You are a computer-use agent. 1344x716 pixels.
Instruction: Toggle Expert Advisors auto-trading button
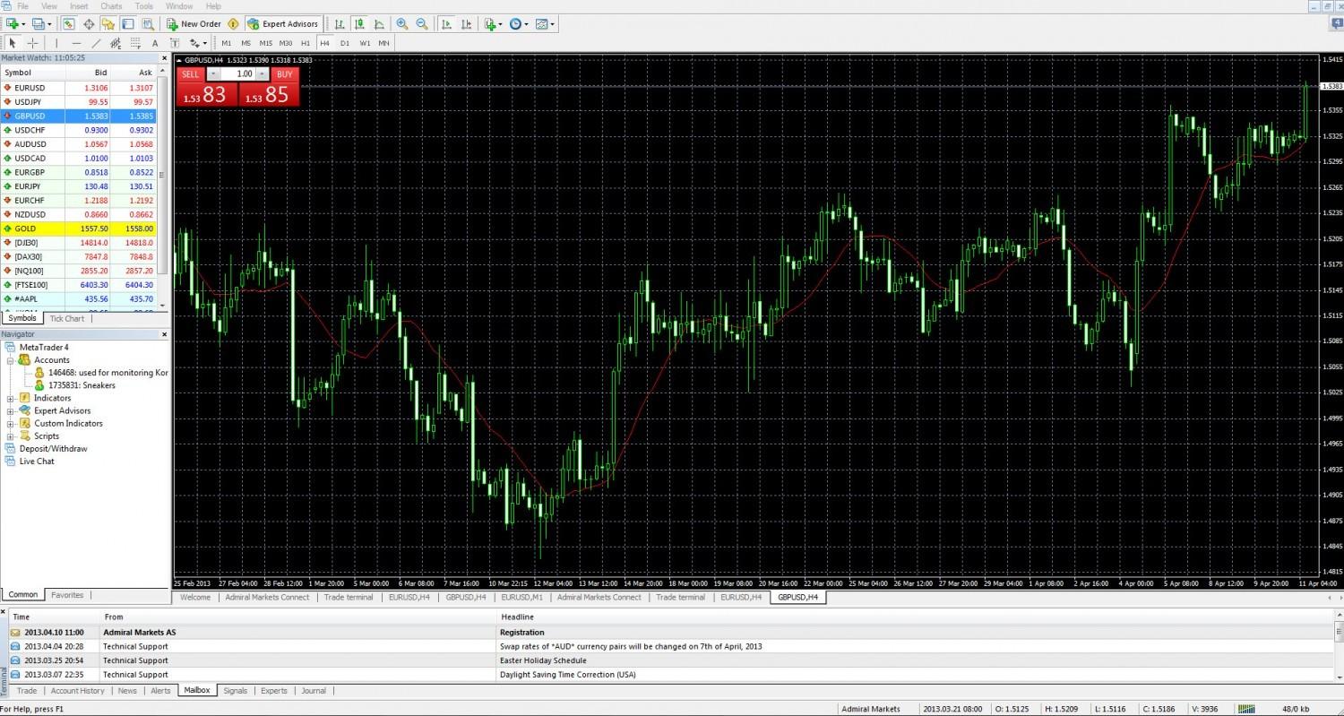pyautogui.click(x=282, y=24)
